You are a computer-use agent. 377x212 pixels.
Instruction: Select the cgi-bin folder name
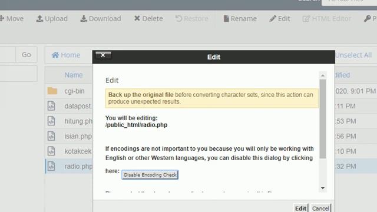(x=75, y=91)
